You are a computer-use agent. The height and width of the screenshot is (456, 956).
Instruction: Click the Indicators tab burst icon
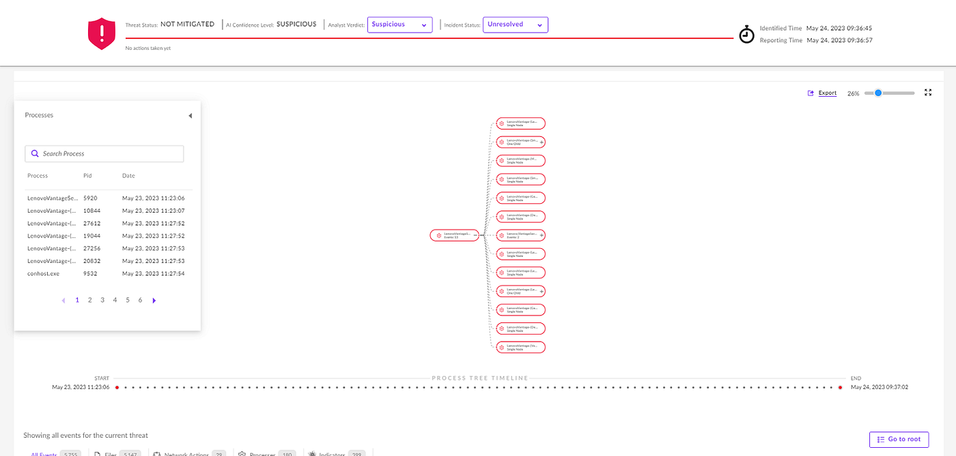pyautogui.click(x=312, y=455)
